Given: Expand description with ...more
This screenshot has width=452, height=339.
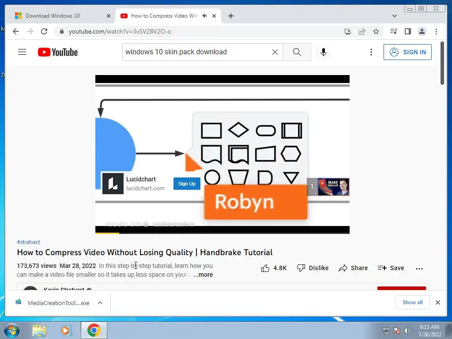Looking at the screenshot, I should 203,275.
